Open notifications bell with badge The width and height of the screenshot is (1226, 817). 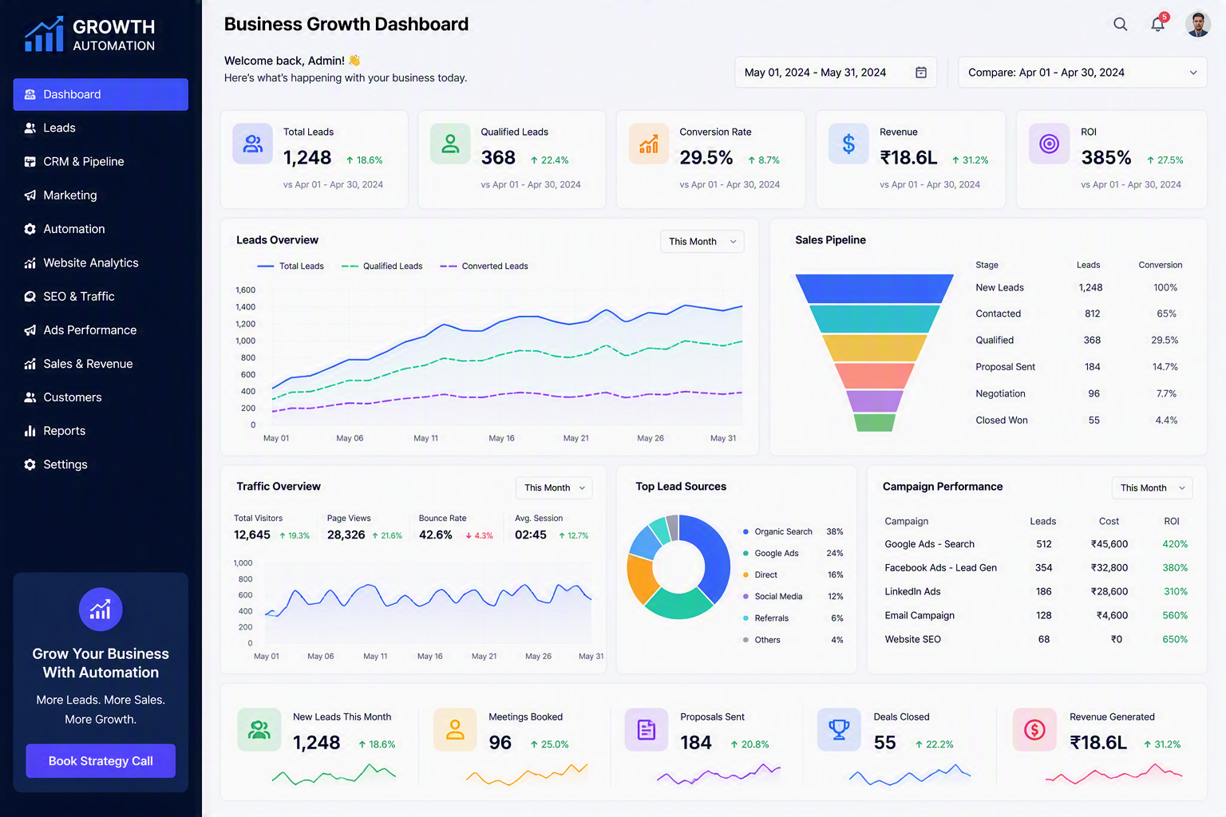(x=1159, y=23)
